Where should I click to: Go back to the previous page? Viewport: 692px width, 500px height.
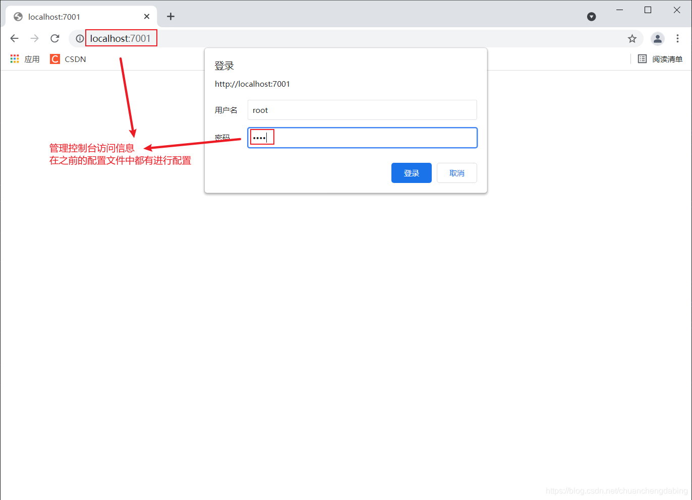(x=14, y=38)
